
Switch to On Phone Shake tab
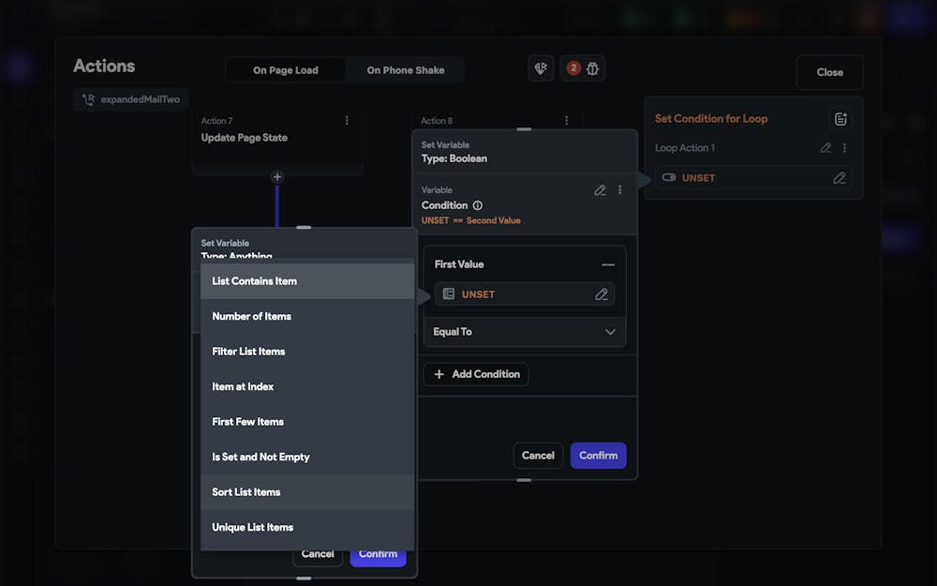[406, 70]
